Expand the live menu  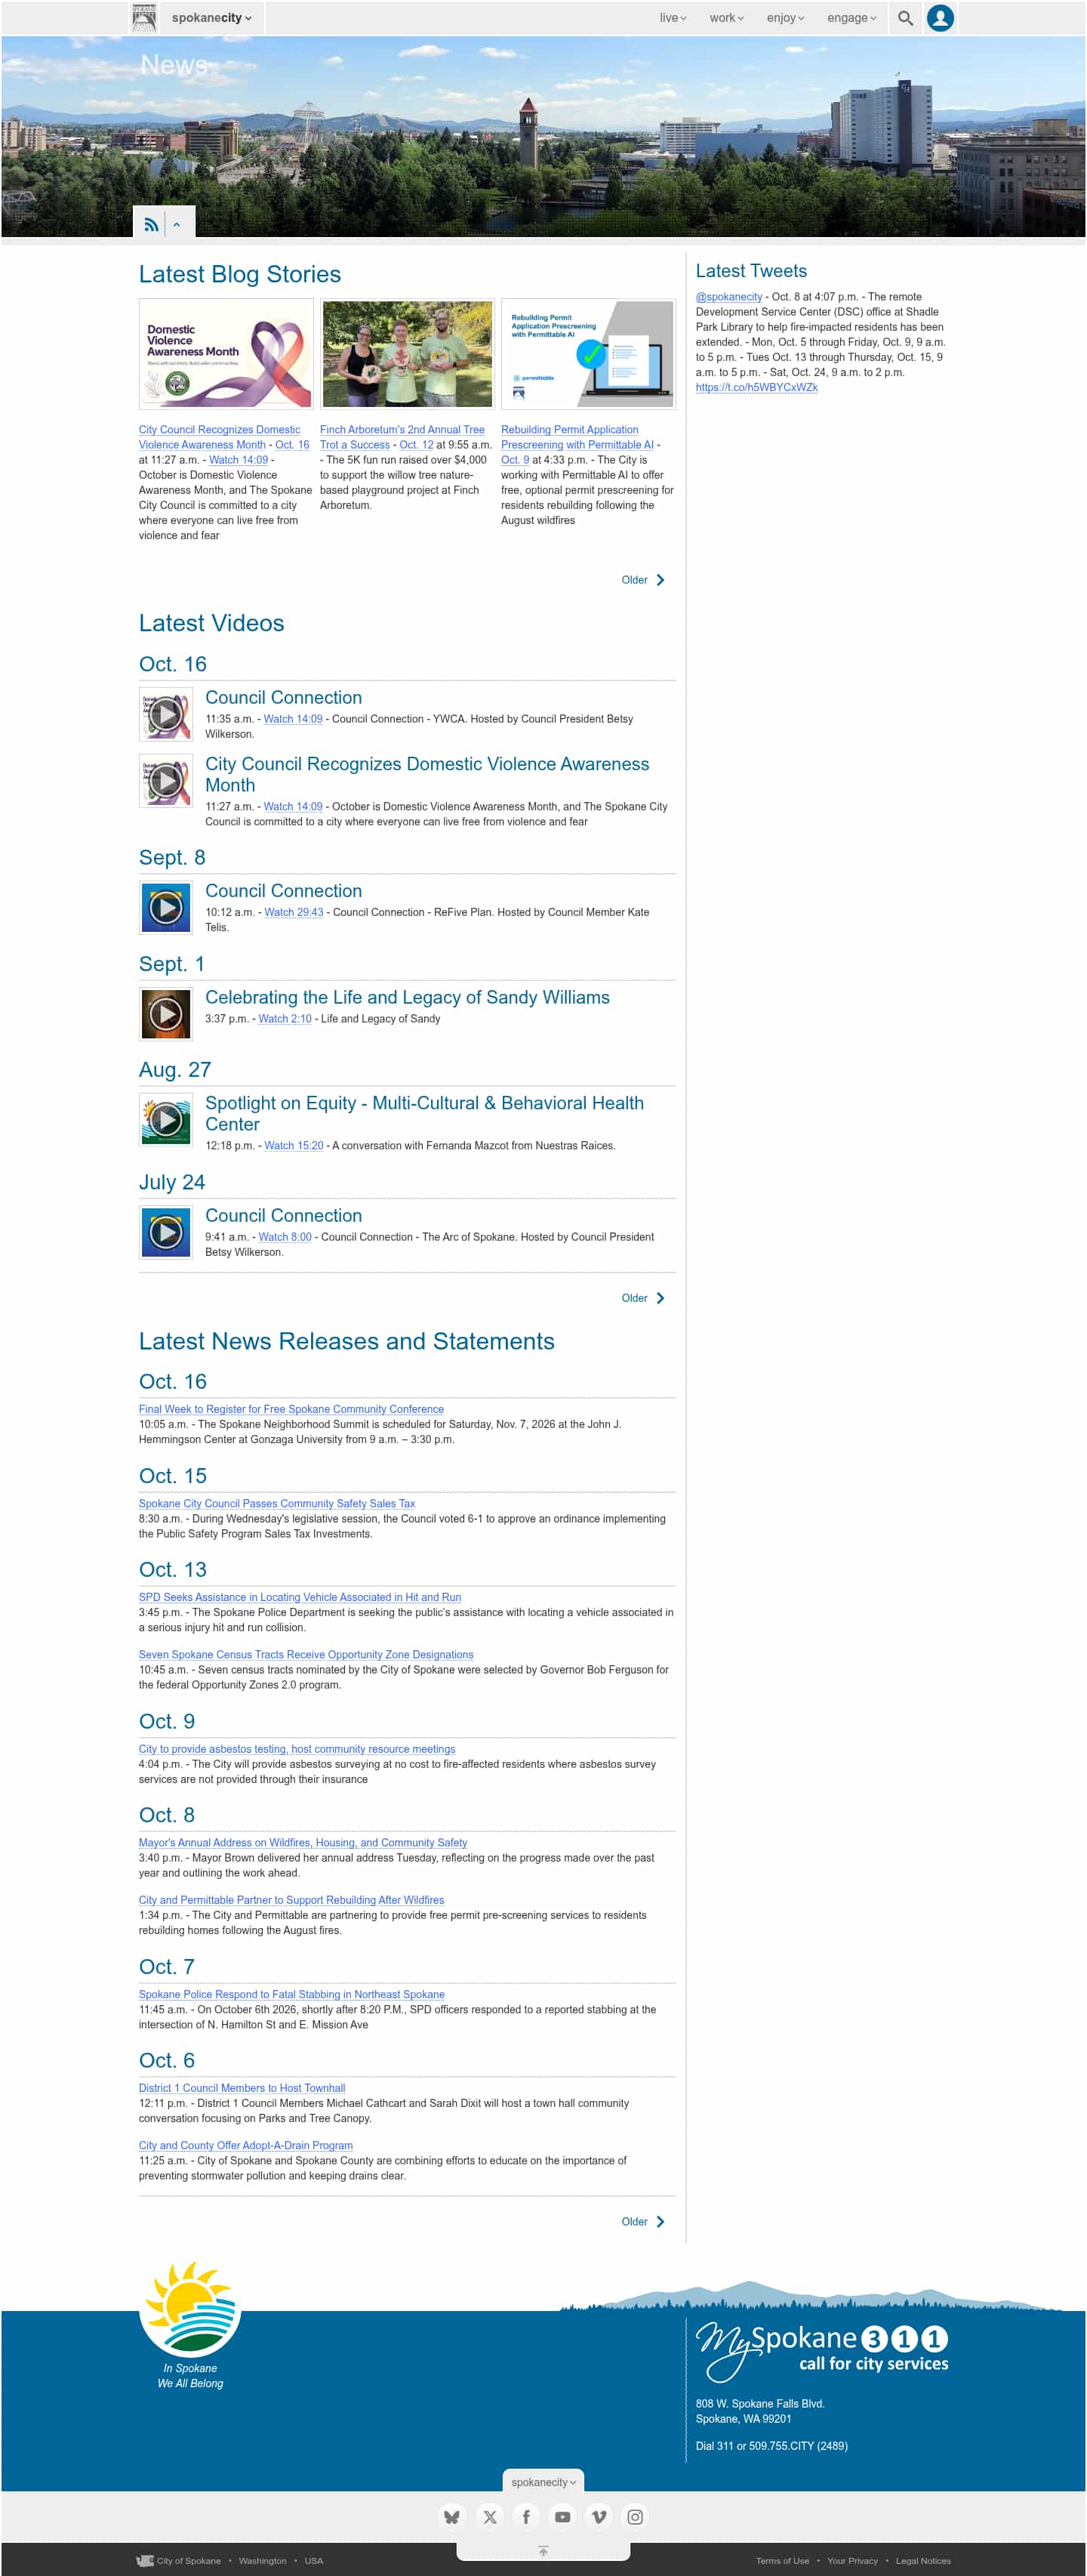click(x=673, y=18)
